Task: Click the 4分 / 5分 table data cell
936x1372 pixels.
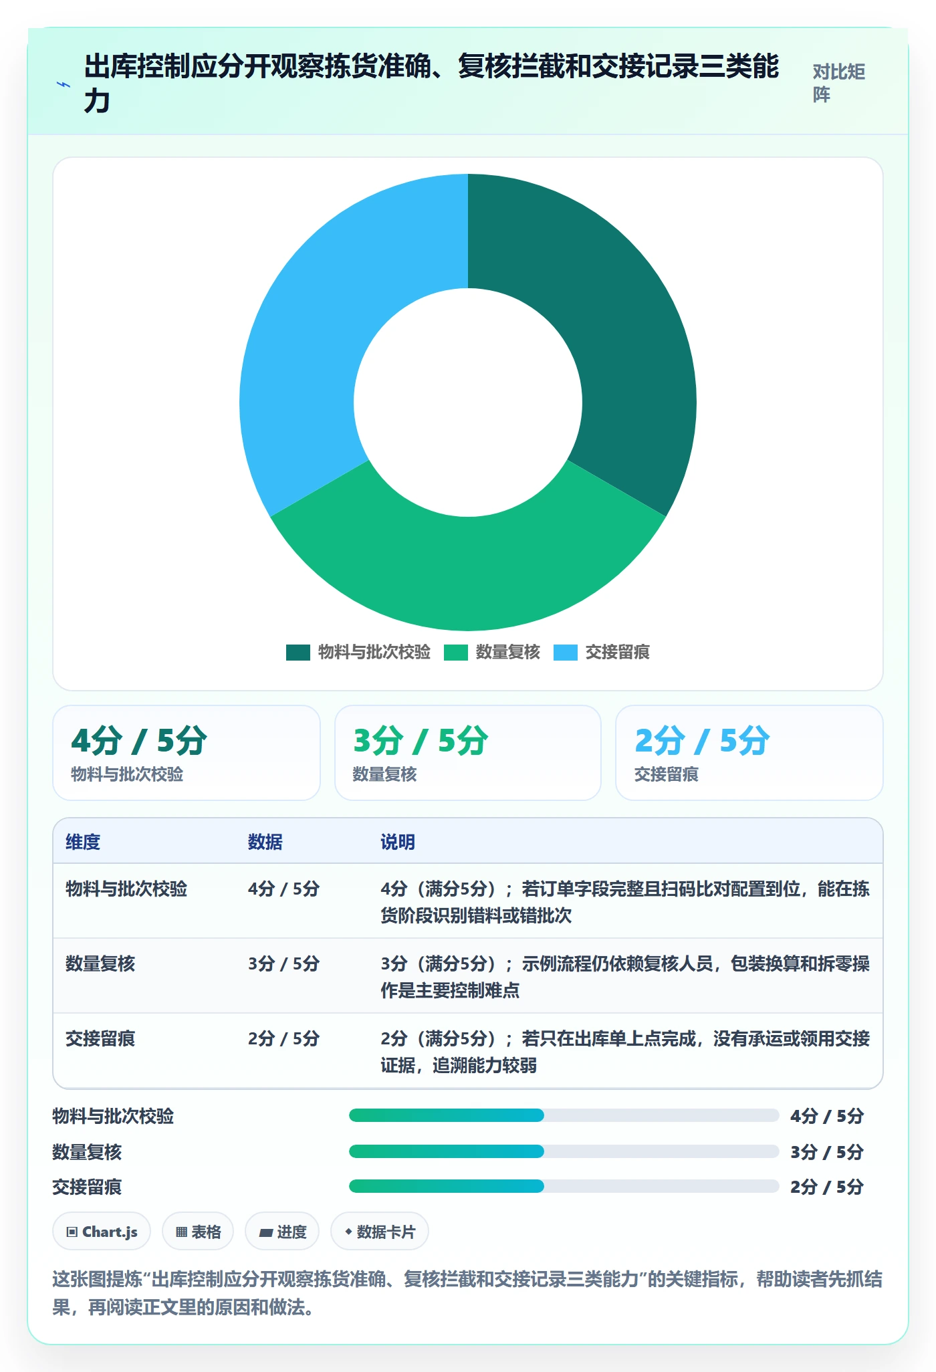Action: 284,889
